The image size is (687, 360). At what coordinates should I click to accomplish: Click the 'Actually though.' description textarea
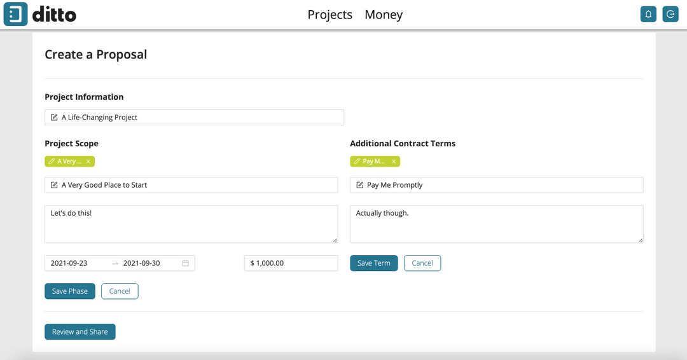point(496,224)
